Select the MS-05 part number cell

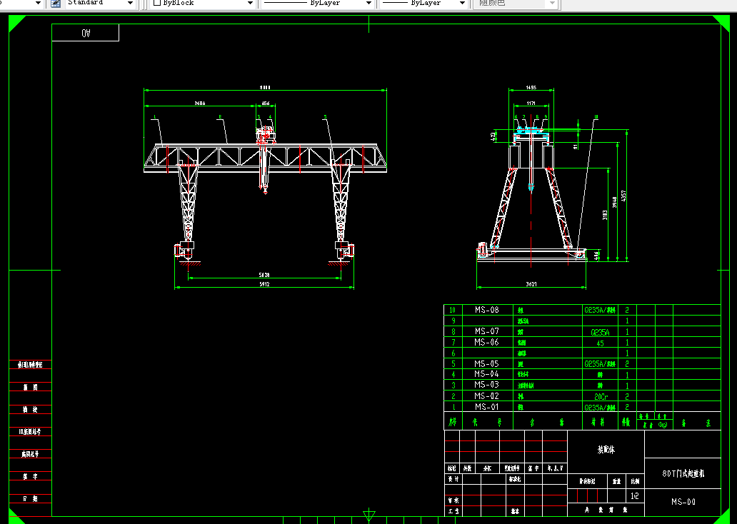pyautogui.click(x=487, y=364)
